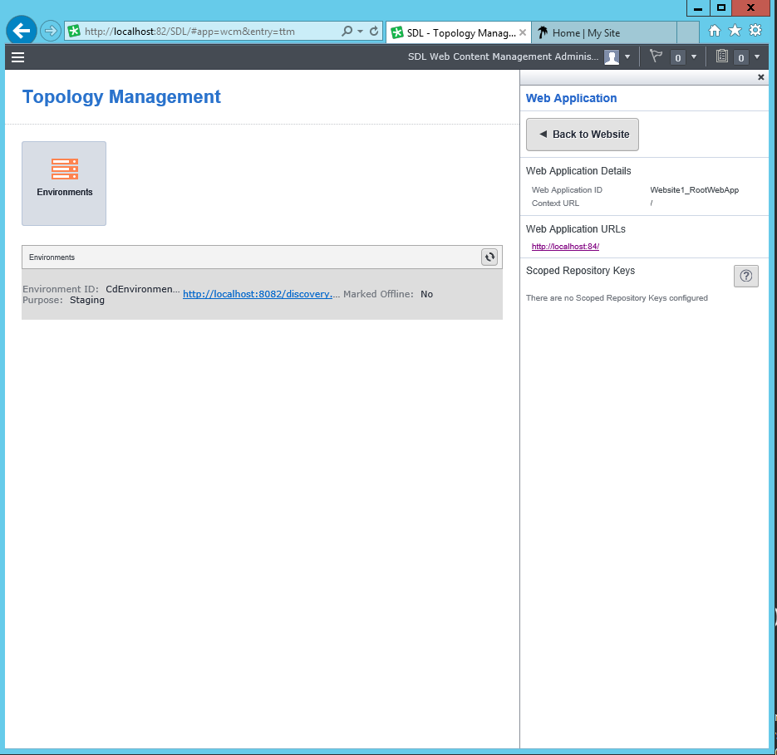
Task: Open the localhost:84 web application URL
Action: (565, 247)
